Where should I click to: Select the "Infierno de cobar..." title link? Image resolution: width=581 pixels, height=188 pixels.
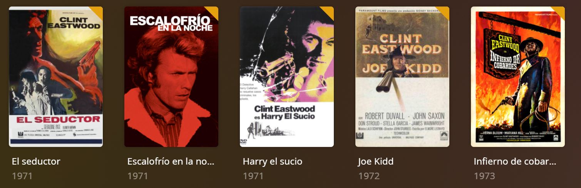pyautogui.click(x=515, y=162)
